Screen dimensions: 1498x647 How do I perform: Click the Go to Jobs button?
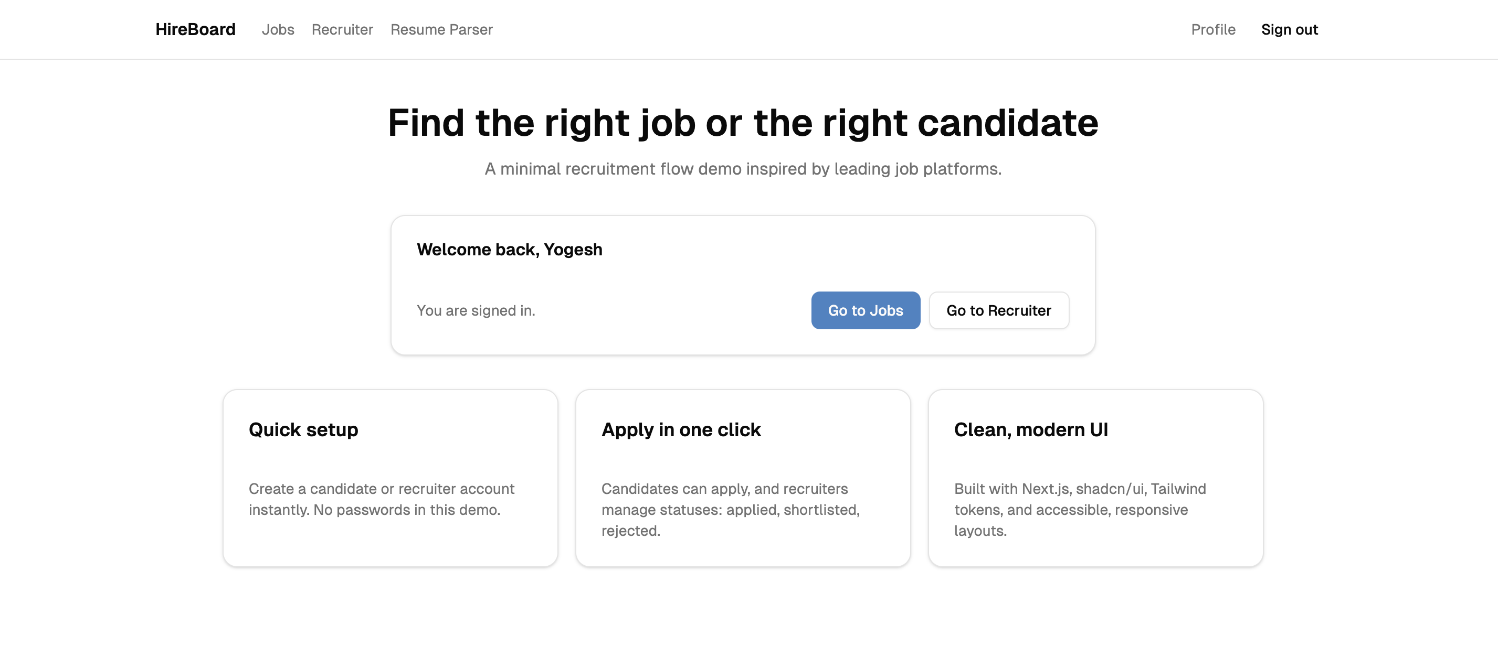pos(866,310)
